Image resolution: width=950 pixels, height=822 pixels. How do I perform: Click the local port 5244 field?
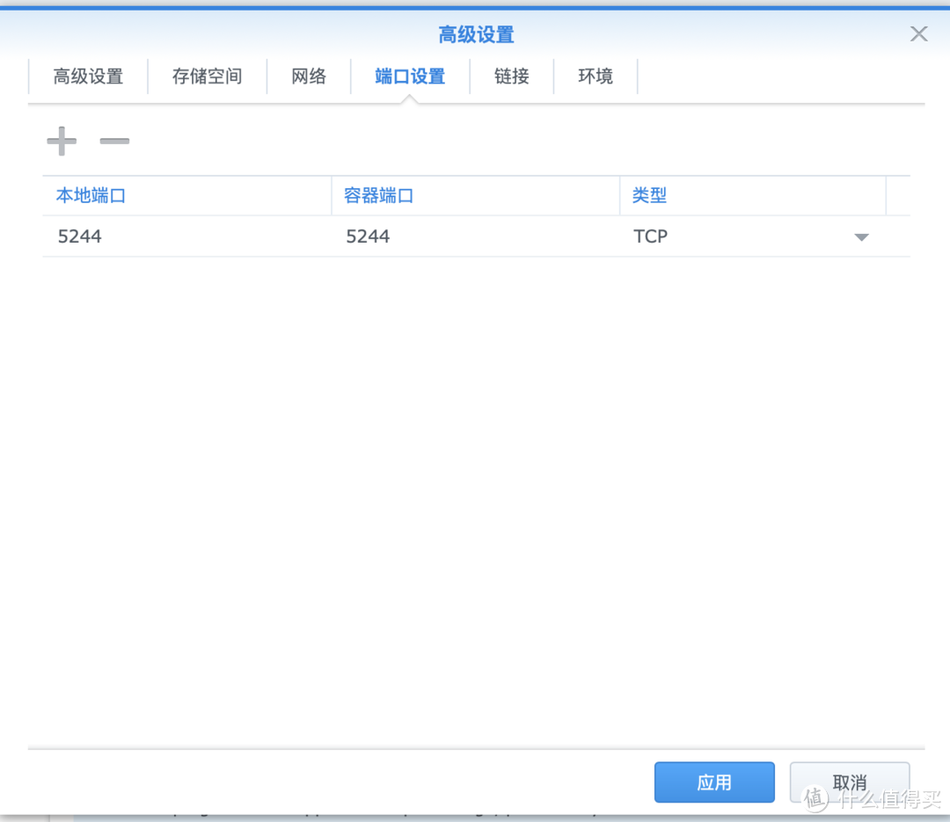[80, 236]
